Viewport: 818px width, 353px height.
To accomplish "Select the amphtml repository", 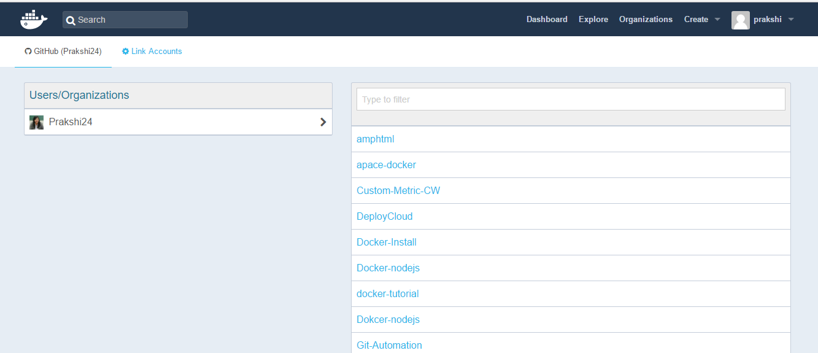I will click(375, 139).
